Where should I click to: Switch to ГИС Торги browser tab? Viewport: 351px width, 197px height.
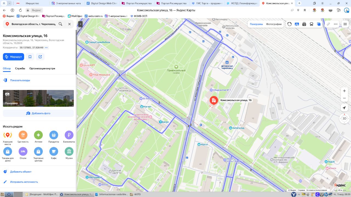[207, 3]
